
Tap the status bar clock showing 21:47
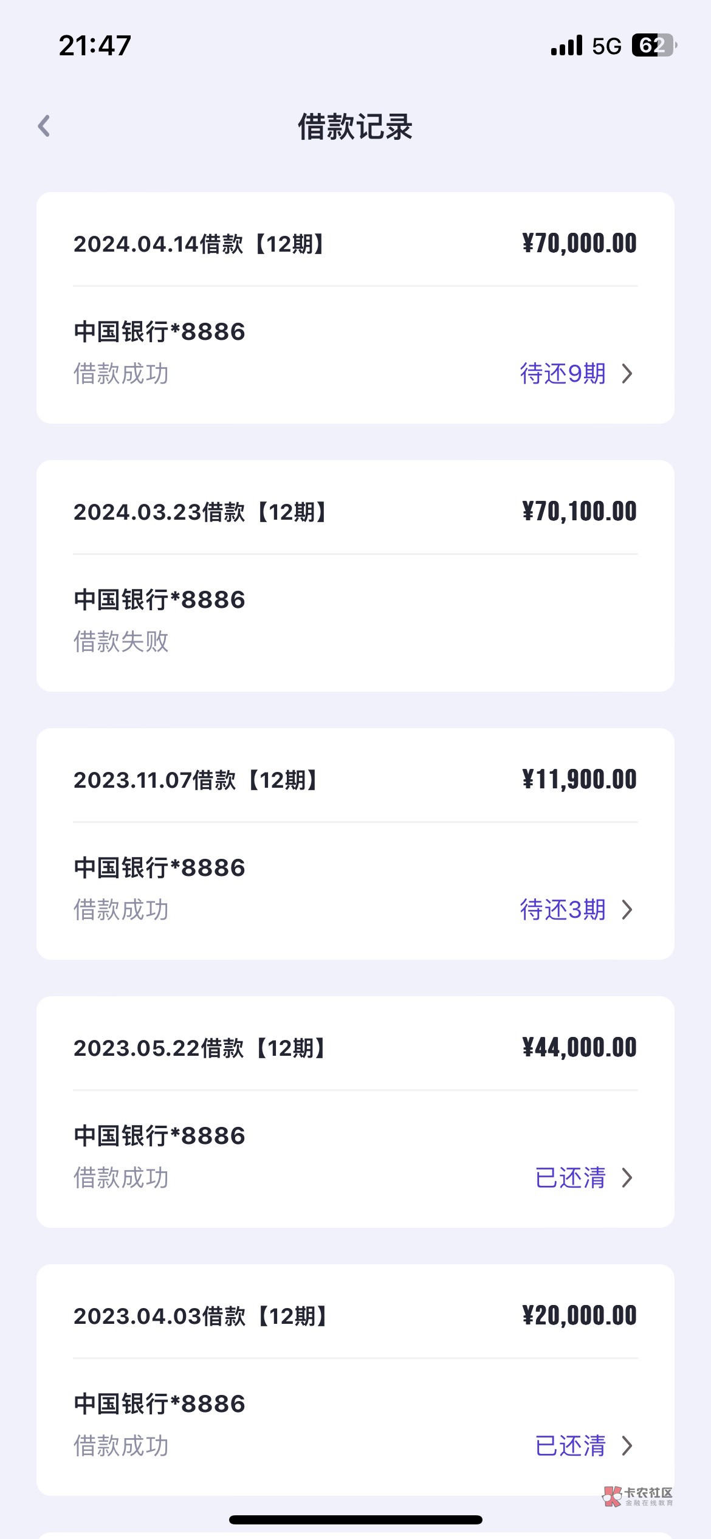pyautogui.click(x=95, y=46)
